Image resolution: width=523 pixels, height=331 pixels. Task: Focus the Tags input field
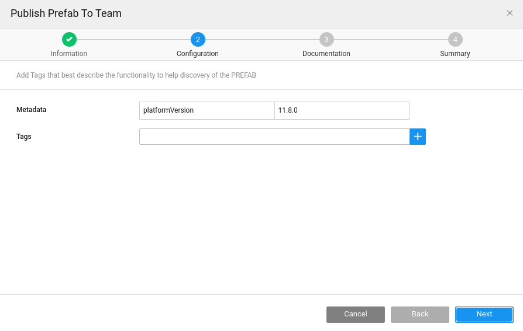[x=274, y=137]
